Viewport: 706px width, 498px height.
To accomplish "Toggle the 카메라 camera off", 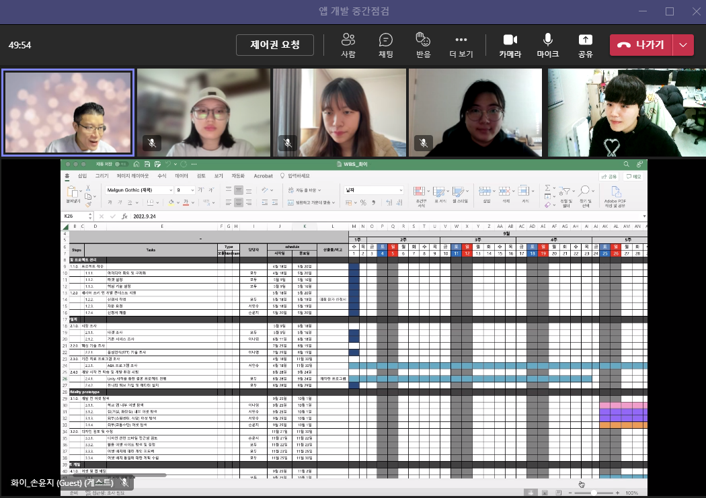I will (x=510, y=45).
